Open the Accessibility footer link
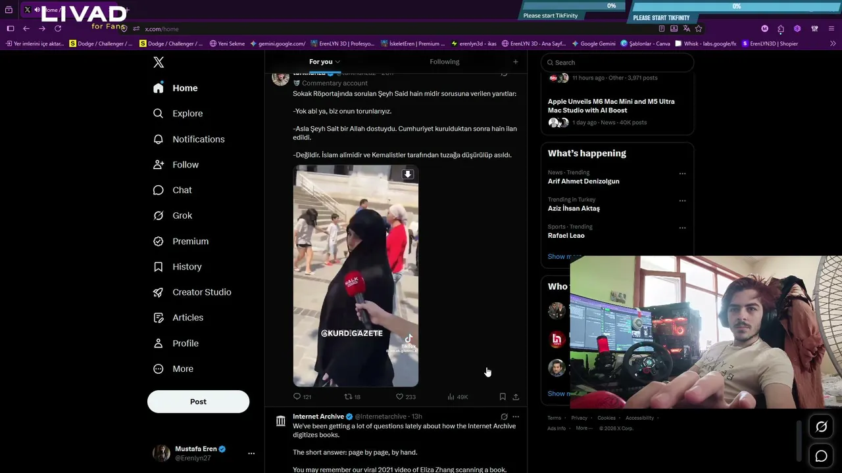This screenshot has width=842, height=473. pyautogui.click(x=640, y=418)
